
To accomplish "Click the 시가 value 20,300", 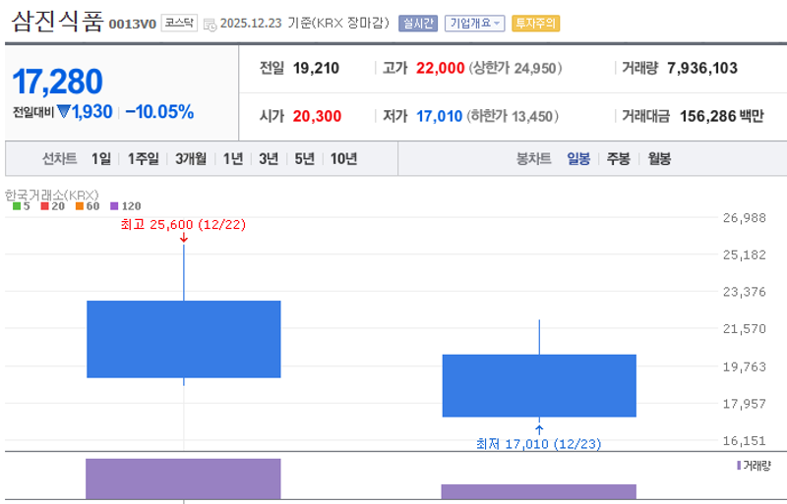I will (317, 116).
